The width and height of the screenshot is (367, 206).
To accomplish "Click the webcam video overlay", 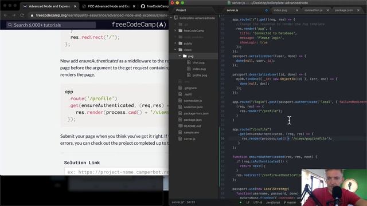I will point(334,188).
